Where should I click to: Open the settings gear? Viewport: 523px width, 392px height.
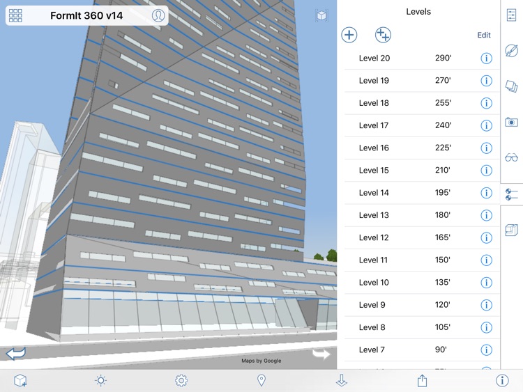tap(181, 380)
